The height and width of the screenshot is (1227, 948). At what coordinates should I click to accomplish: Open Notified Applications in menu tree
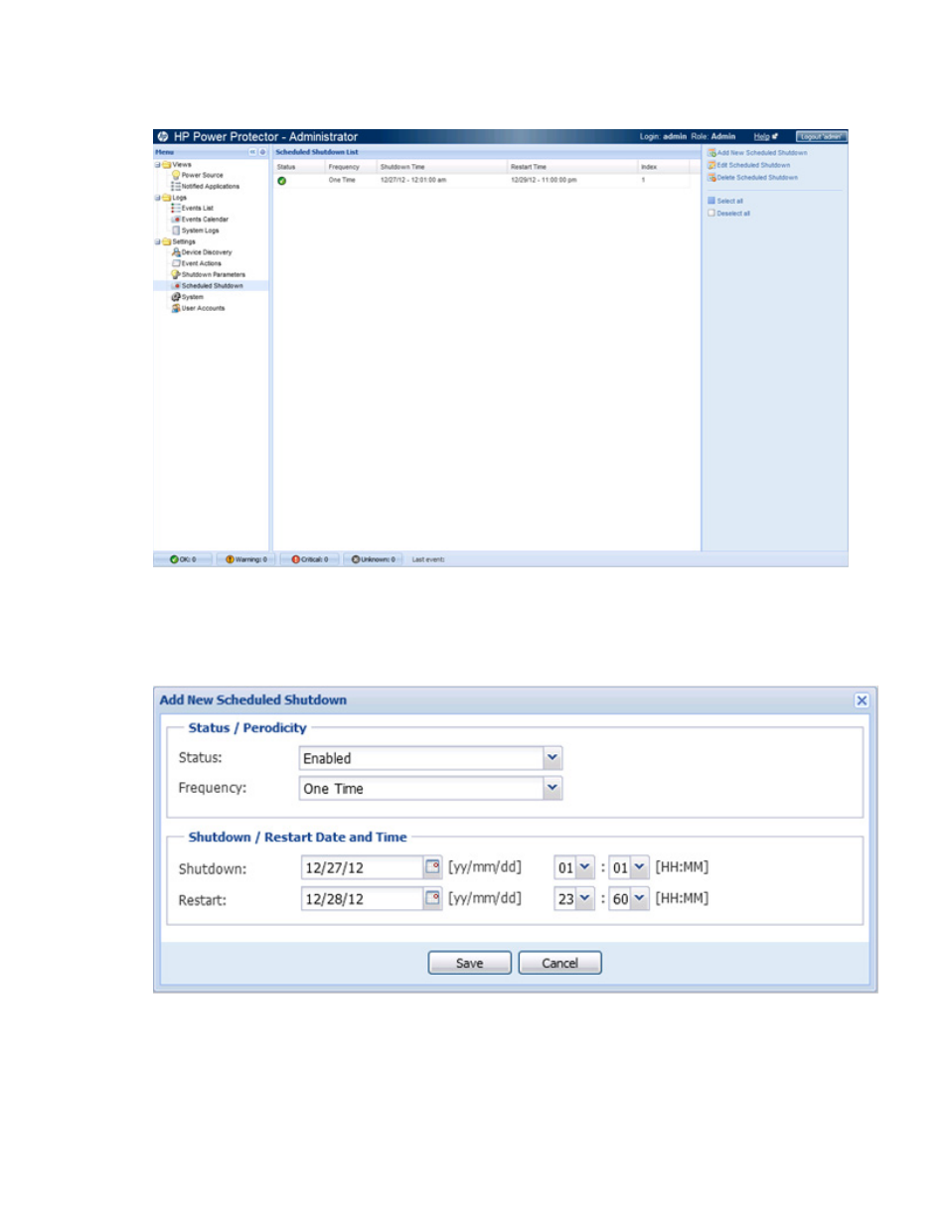[x=210, y=186]
